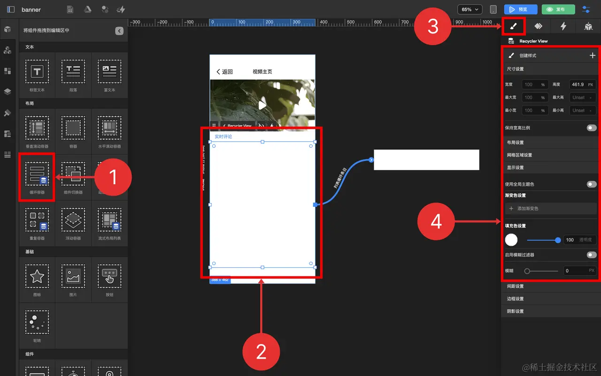601x376 pixels.
Task: Click the banner project name
Action: (31, 9)
